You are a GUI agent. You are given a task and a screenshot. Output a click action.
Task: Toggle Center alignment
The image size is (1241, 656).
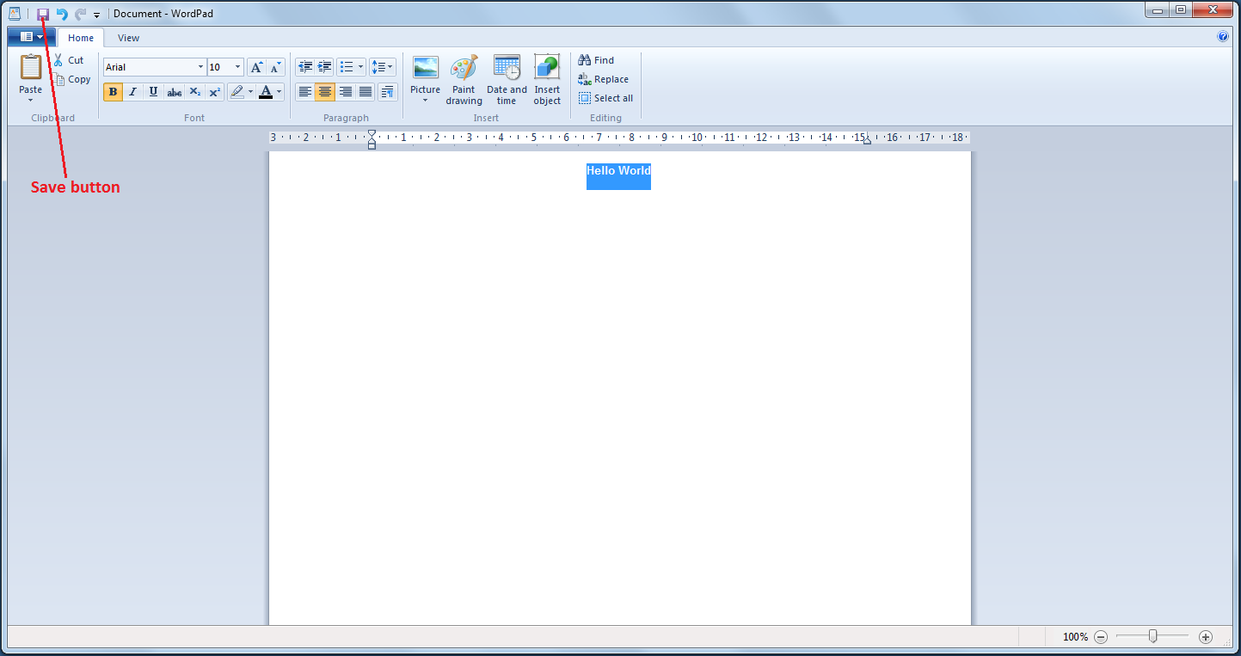click(x=324, y=92)
